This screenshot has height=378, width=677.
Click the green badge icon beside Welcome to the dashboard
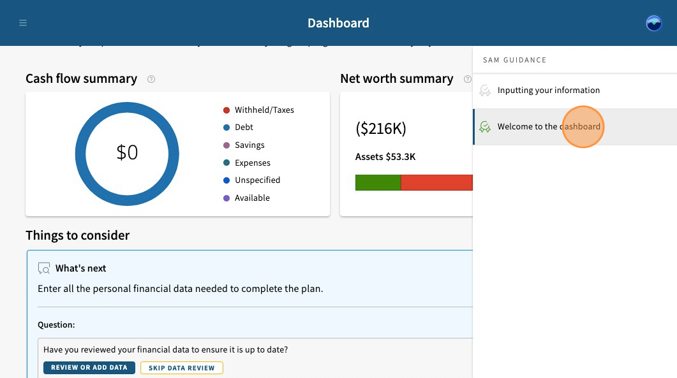[485, 126]
